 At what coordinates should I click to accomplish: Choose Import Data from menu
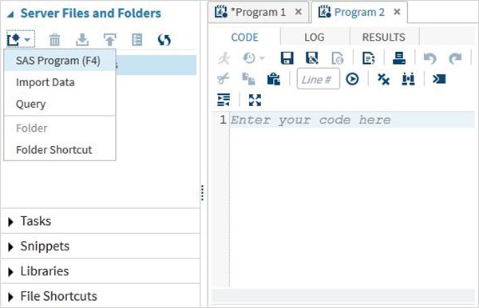pos(60,82)
